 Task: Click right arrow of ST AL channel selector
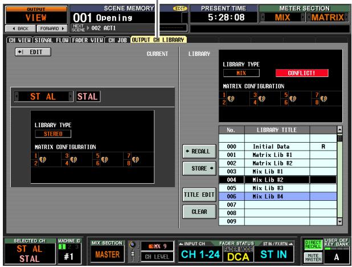[71, 96]
